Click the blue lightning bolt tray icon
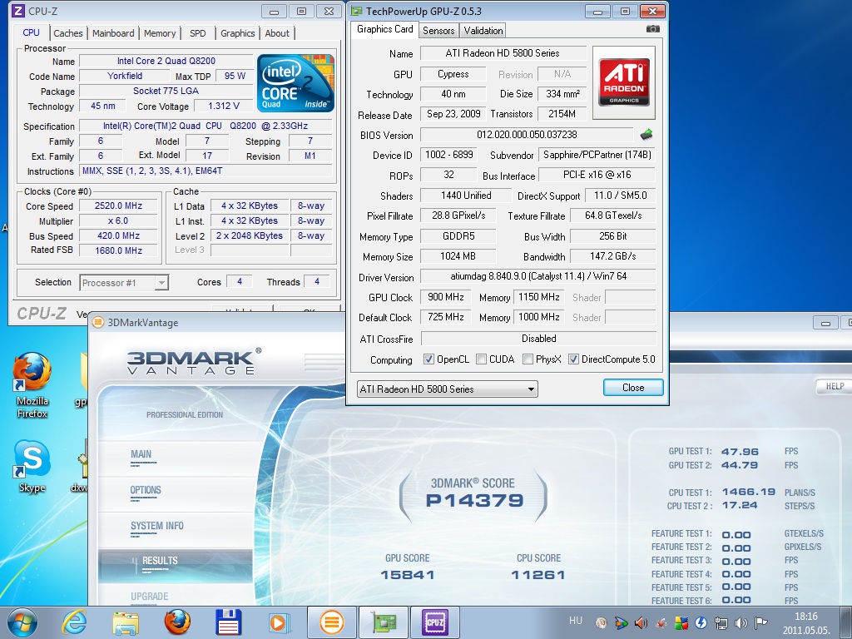This screenshot has height=639, width=852. 701,622
